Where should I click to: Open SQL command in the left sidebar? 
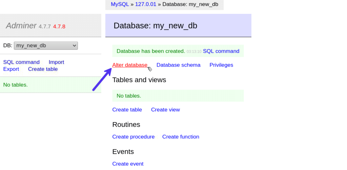[21, 62]
